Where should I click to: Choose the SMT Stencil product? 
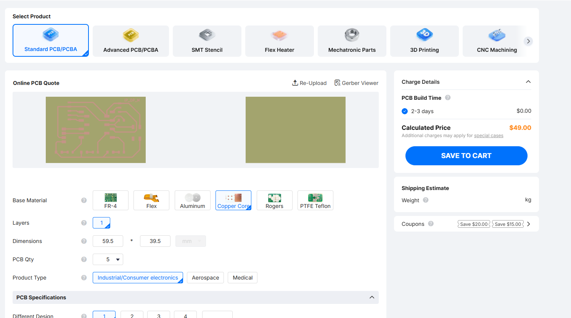click(x=207, y=41)
